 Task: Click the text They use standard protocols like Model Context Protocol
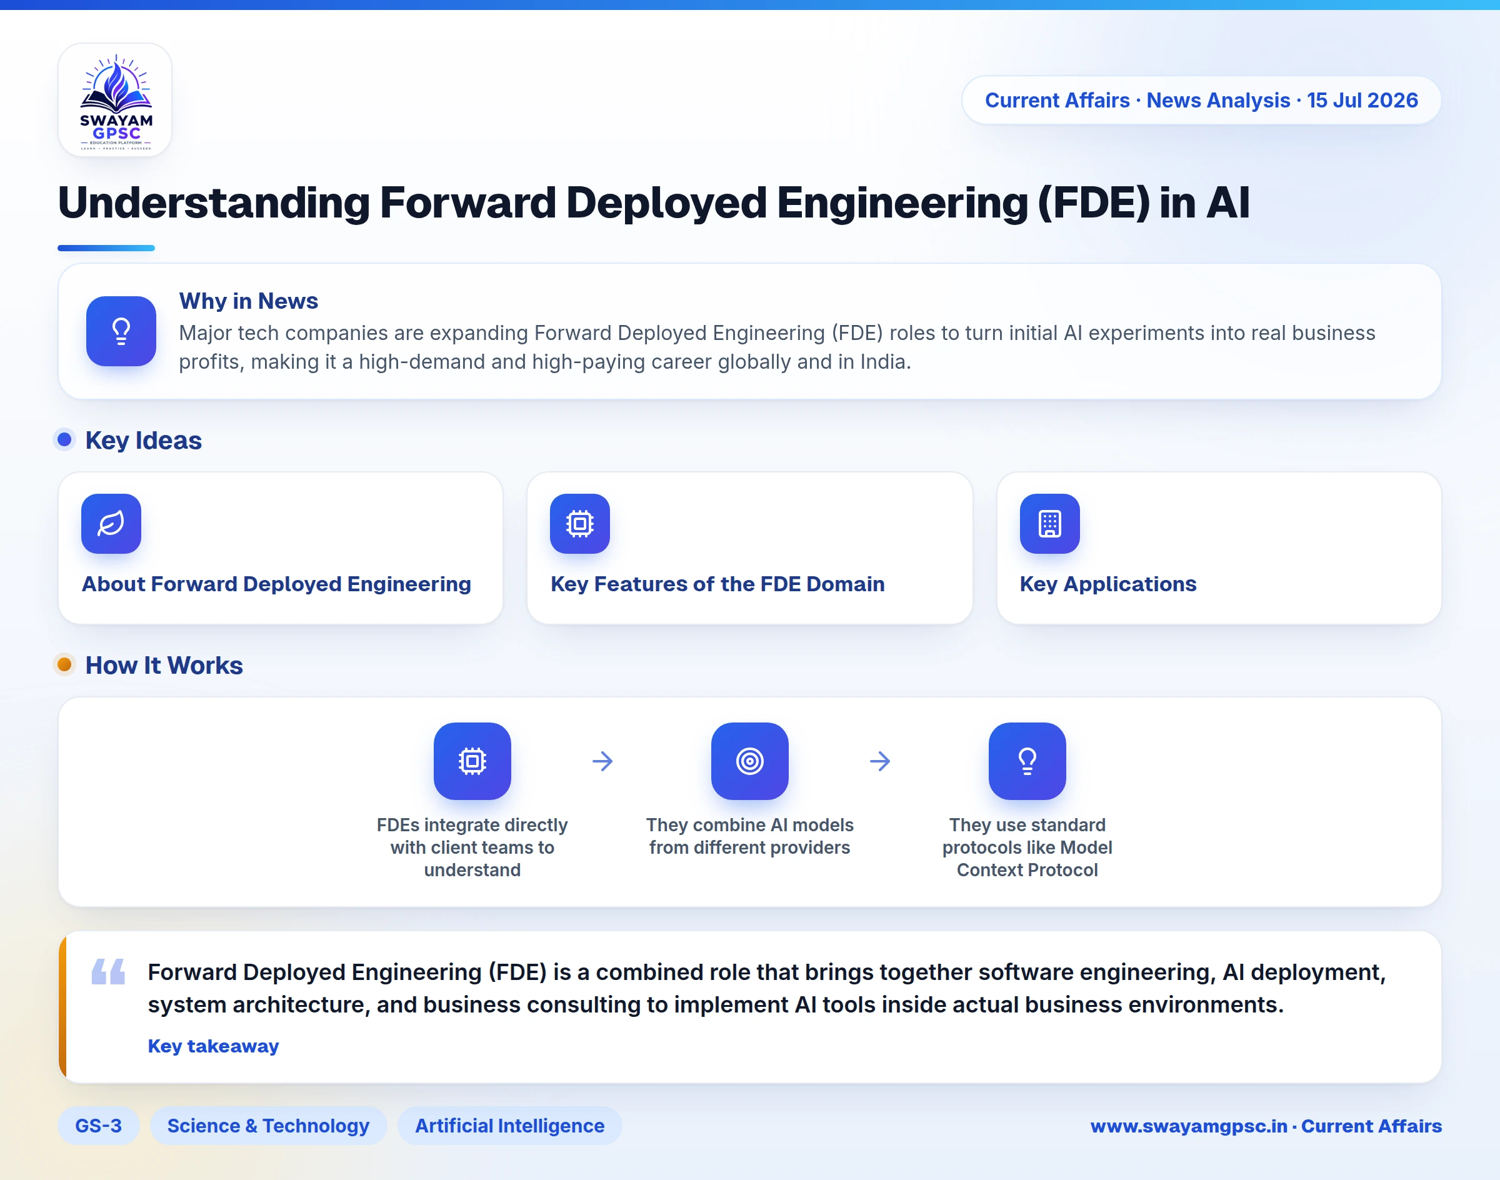click(x=1027, y=847)
